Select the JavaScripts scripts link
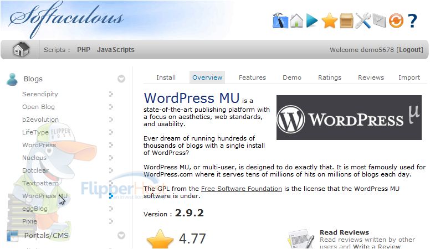430x249 pixels. pyautogui.click(x=116, y=50)
